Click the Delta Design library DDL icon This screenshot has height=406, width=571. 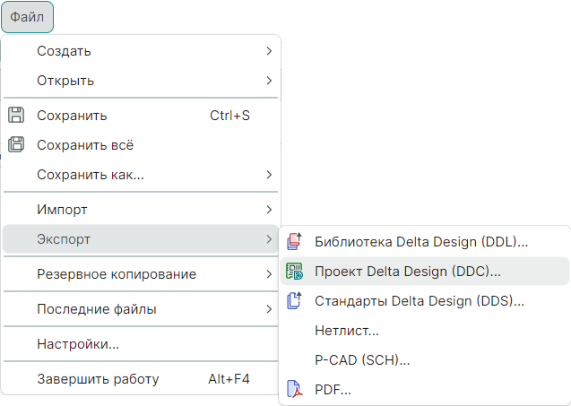coord(294,241)
